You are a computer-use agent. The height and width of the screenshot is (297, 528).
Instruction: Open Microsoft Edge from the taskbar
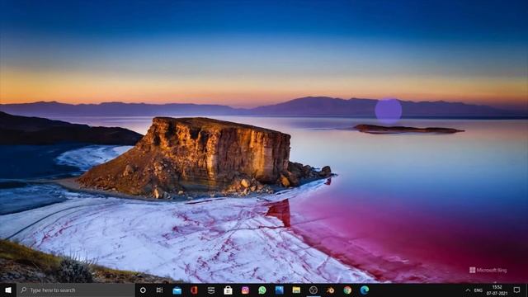coord(365,290)
